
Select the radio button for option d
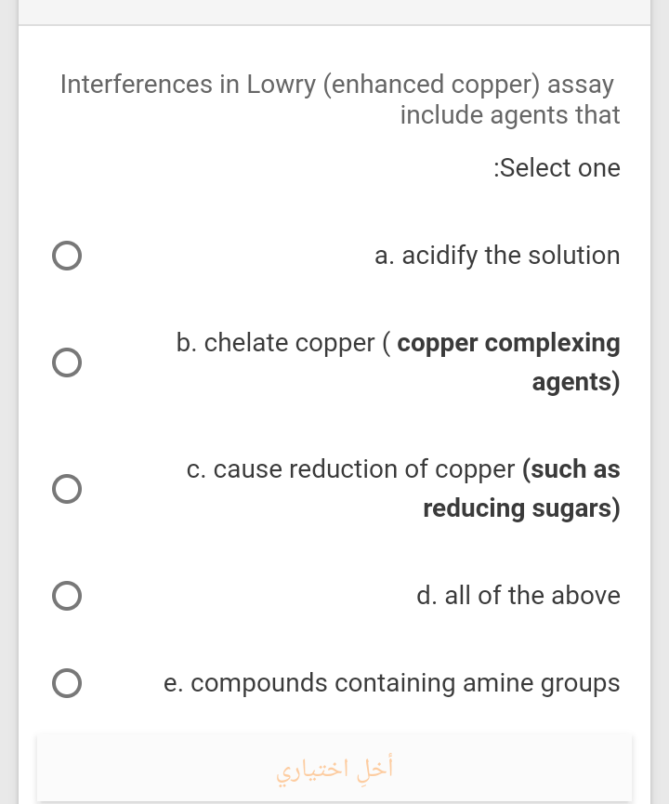66,595
